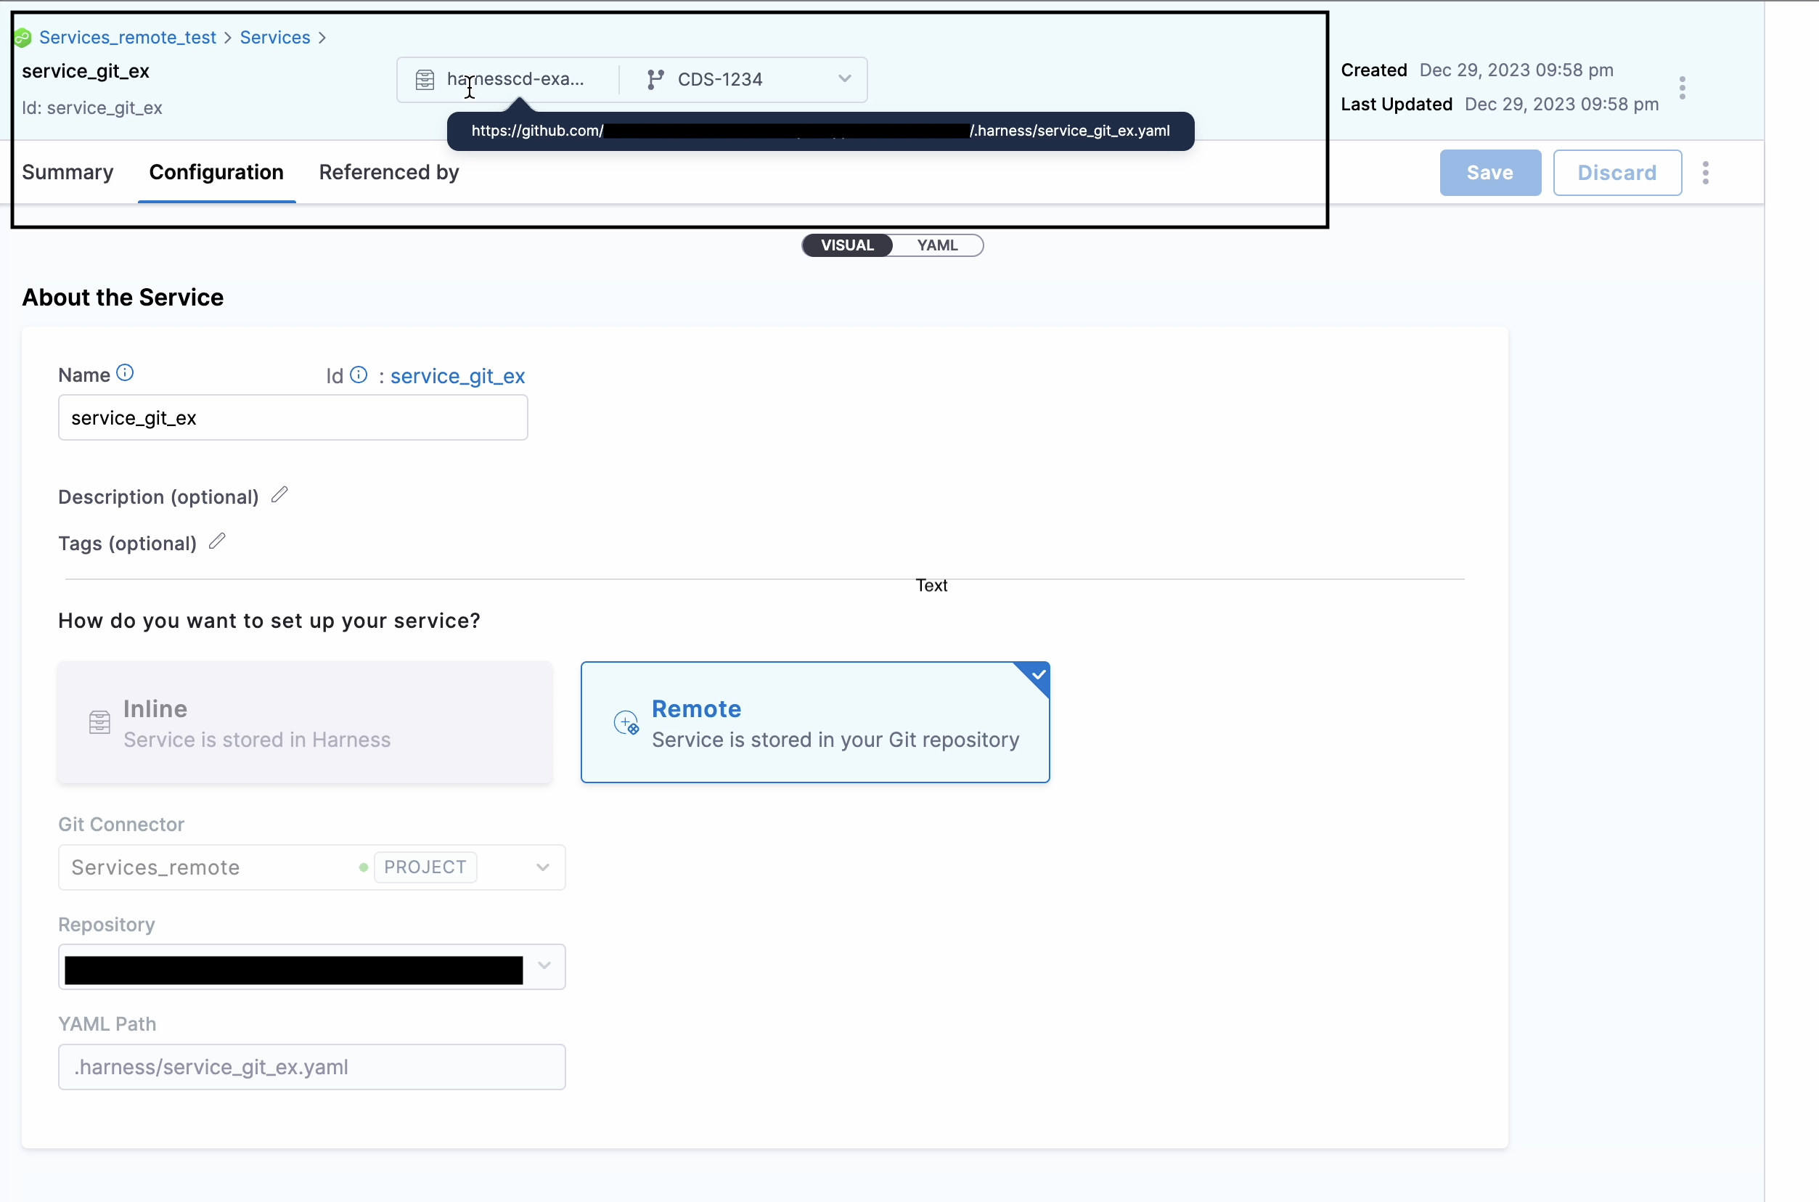Open the three-dot menu beside Created date
The image size is (1819, 1202).
click(x=1682, y=87)
